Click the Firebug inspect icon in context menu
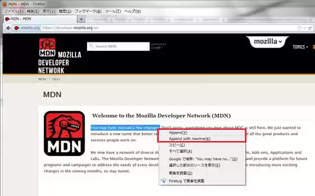Screen dimensions: 315x196 (163, 181)
